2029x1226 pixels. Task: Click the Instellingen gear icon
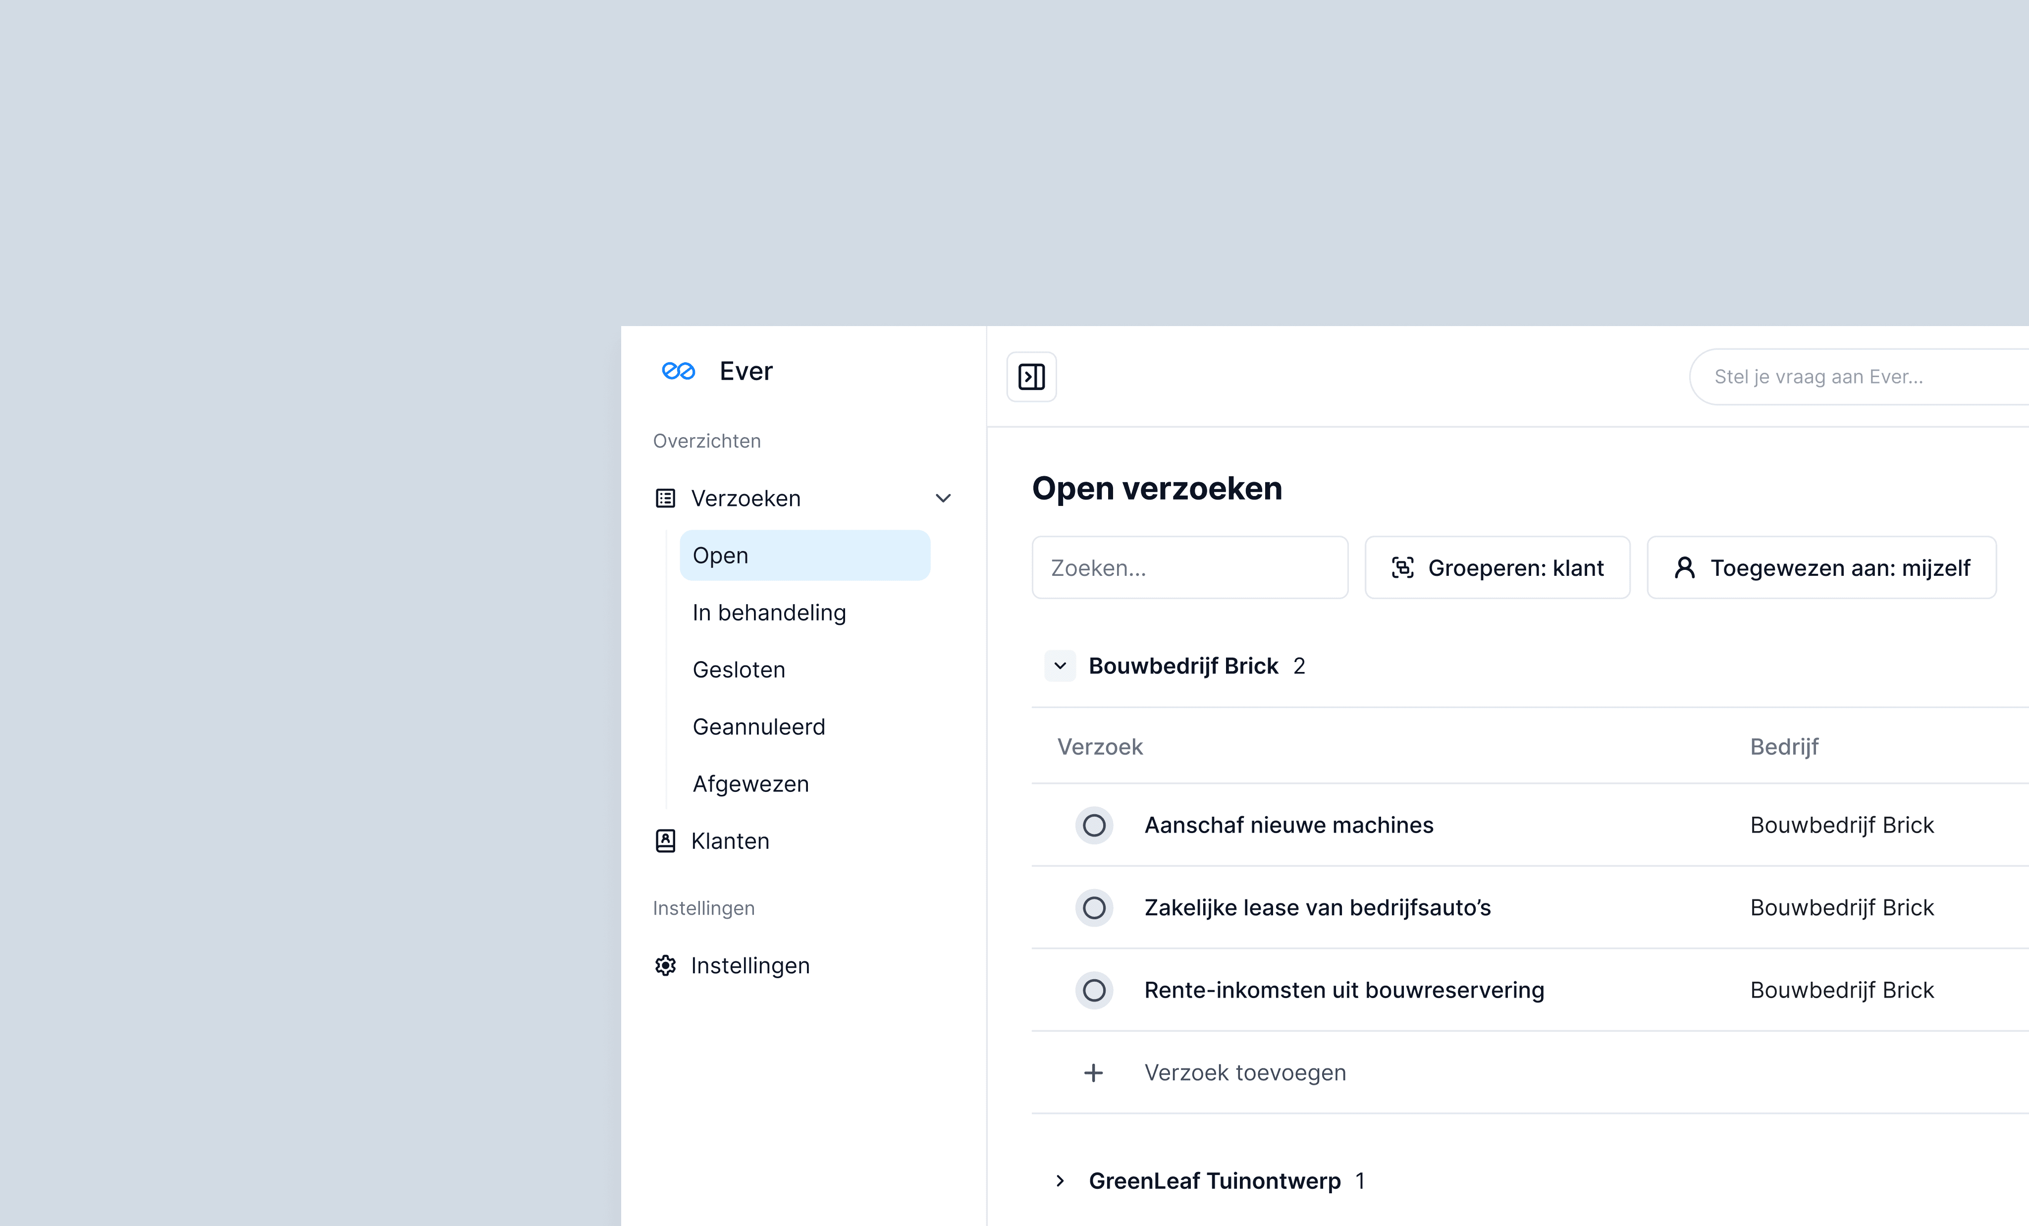tap(665, 966)
